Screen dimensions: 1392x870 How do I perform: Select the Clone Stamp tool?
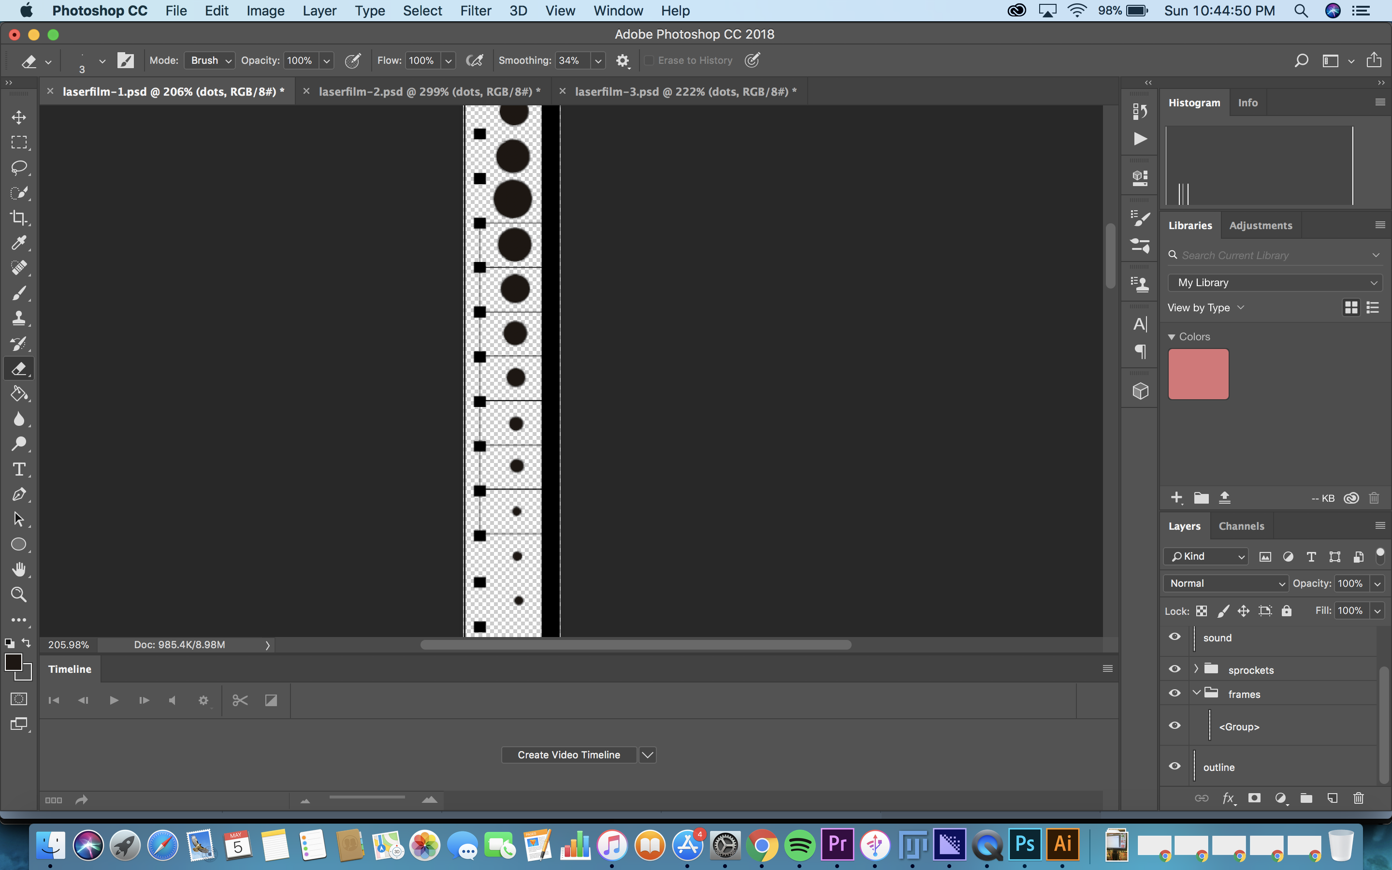point(19,318)
